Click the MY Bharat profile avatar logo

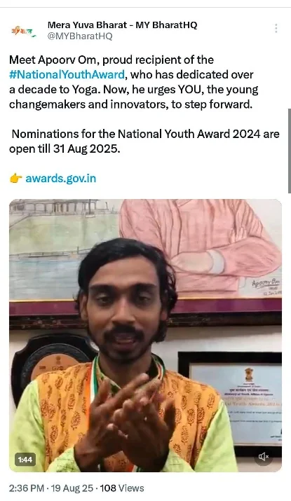[23, 31]
